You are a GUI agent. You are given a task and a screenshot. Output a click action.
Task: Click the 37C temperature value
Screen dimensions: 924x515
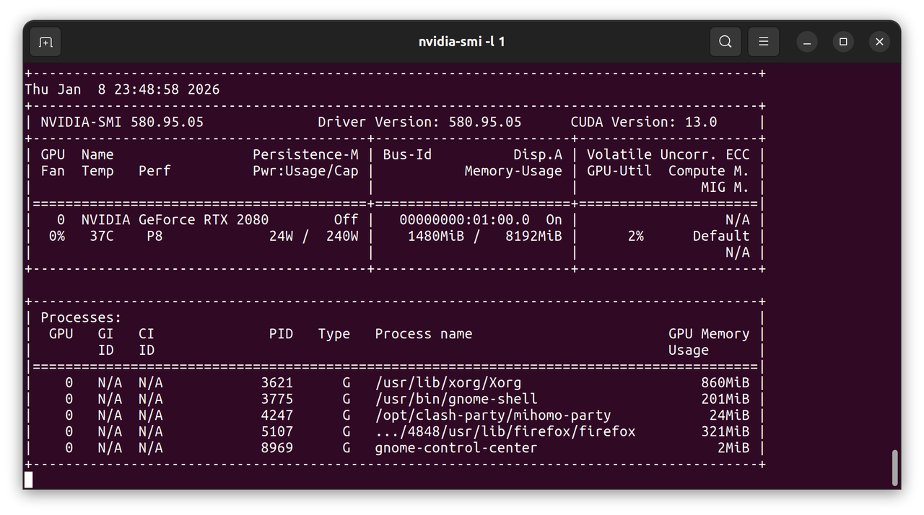[x=102, y=236]
